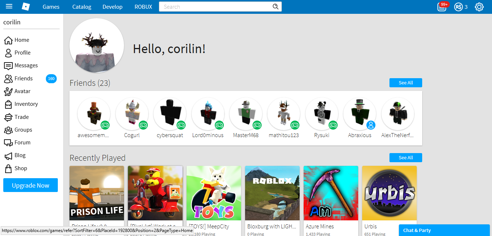This screenshot has width=492, height=236.
Task: Open Rysuki friend avatar
Action: coord(321,114)
